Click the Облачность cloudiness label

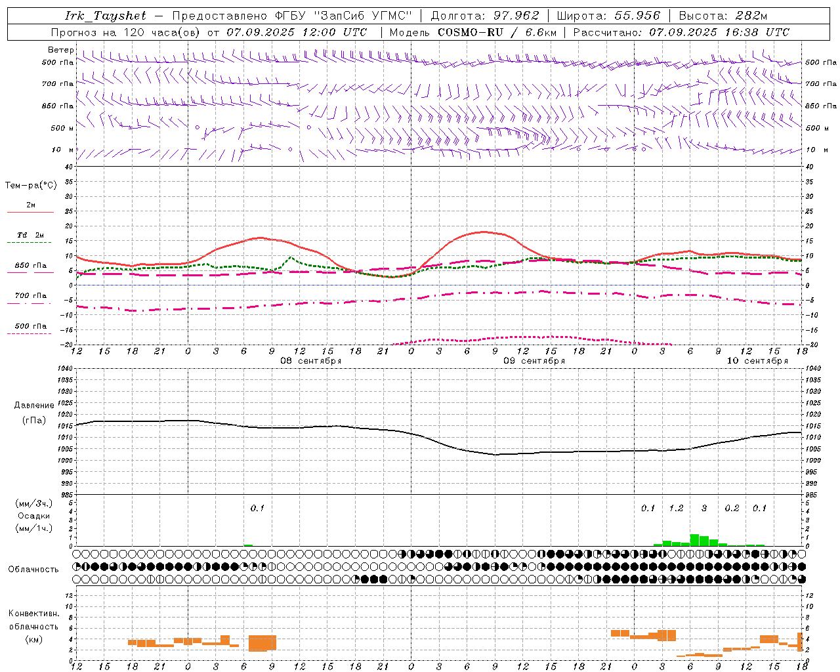(33, 570)
